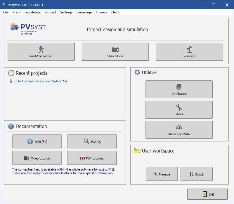
Task: Open the License menu
Action: coord(101,12)
